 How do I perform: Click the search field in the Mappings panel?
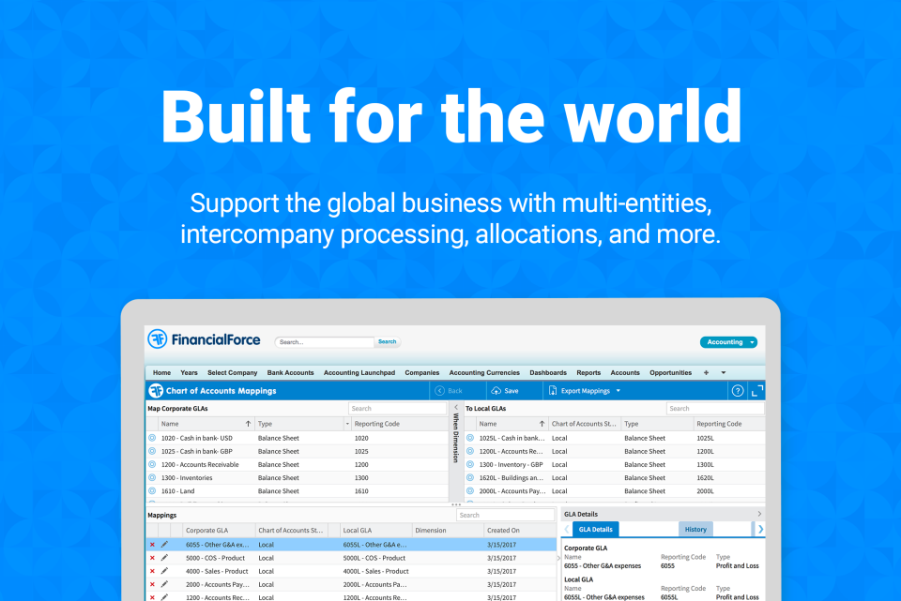coord(506,515)
